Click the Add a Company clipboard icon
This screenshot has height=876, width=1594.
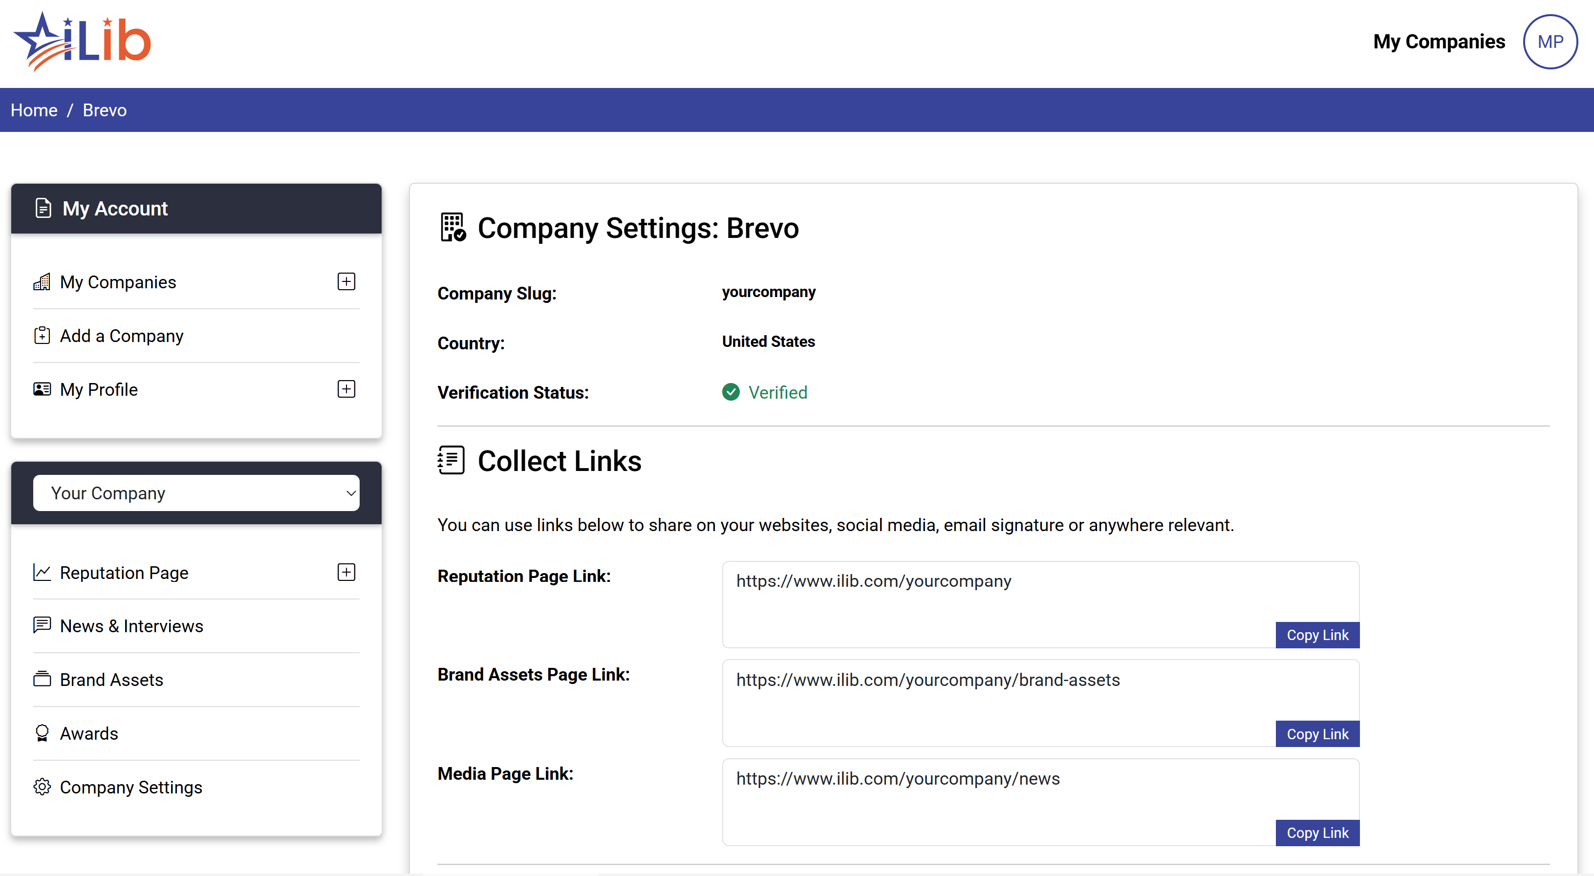42,335
